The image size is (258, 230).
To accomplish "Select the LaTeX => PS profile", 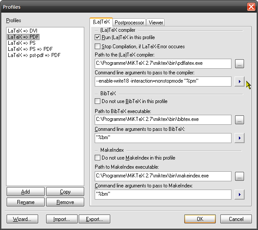I will click(x=22, y=43).
